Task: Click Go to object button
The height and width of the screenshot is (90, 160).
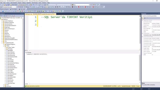Action: 13,9
